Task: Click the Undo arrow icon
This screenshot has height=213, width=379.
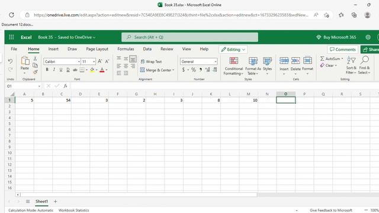Action: 10,62
